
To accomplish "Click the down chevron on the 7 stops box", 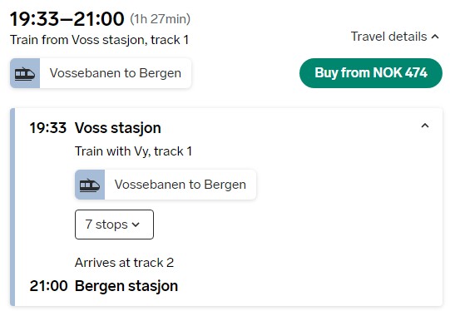I will coord(136,225).
